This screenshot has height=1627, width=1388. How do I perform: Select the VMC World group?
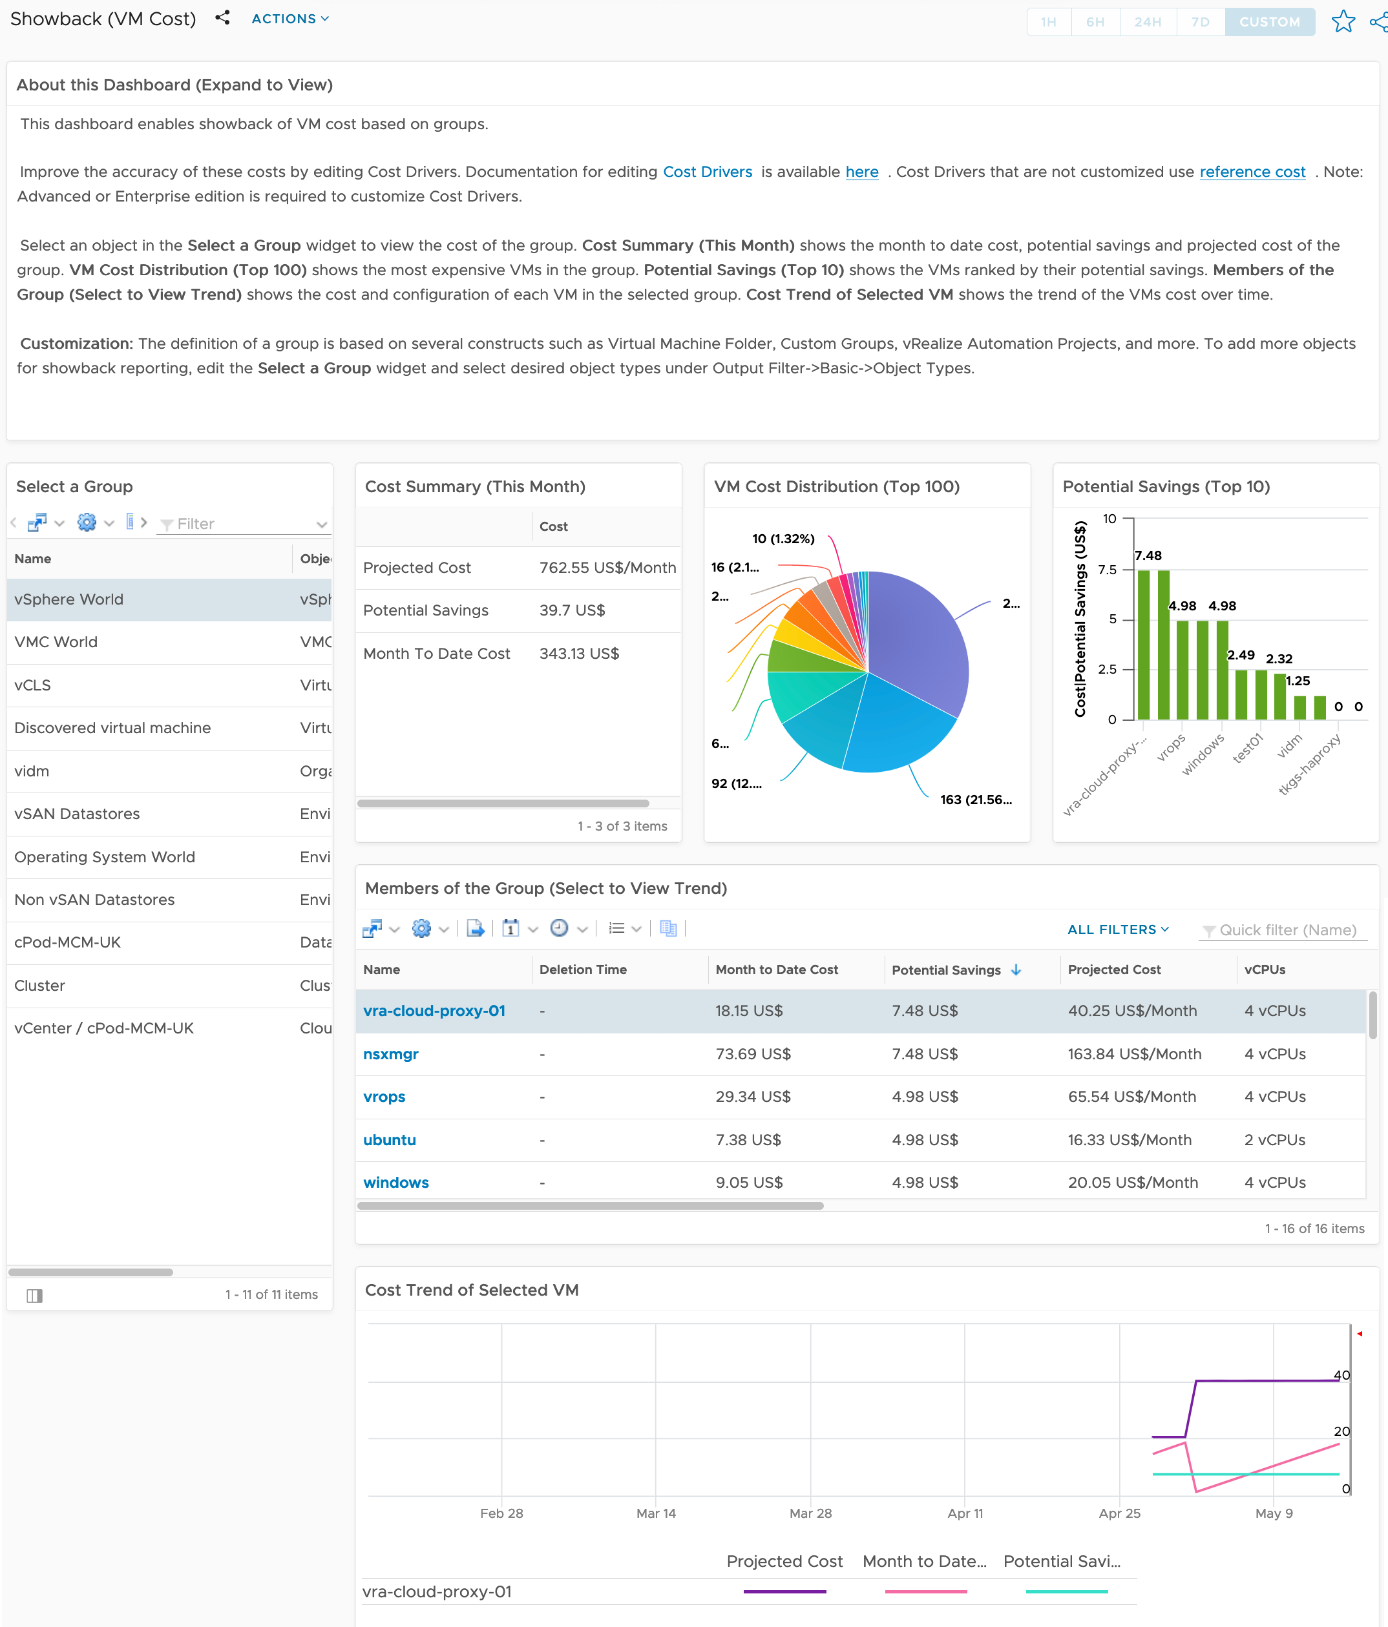coord(169,642)
